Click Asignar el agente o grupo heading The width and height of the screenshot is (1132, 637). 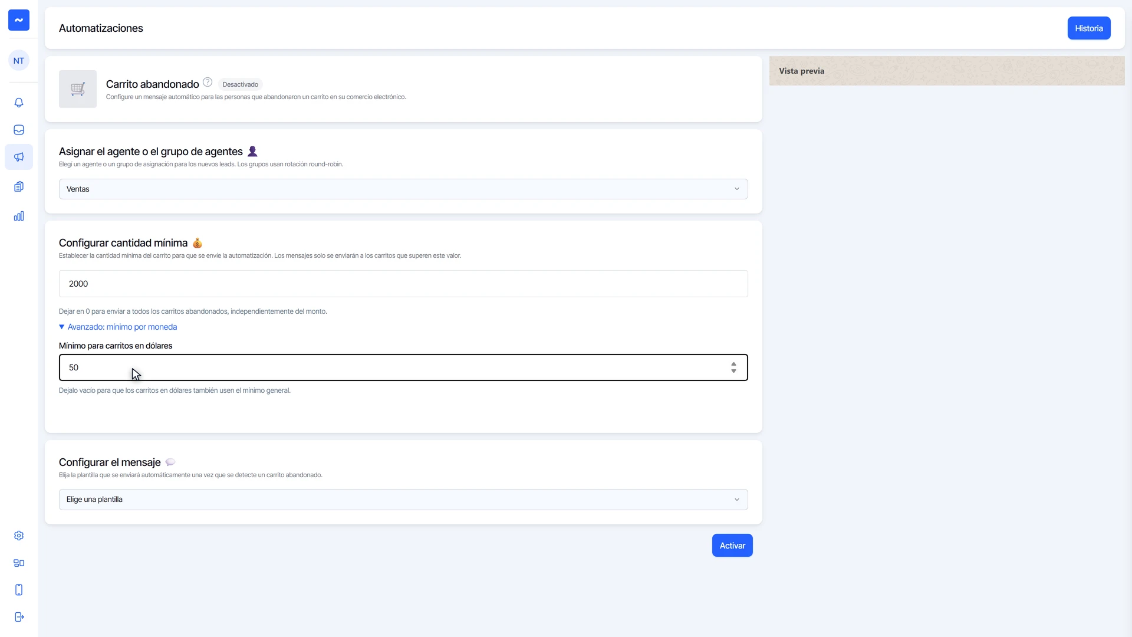point(151,152)
